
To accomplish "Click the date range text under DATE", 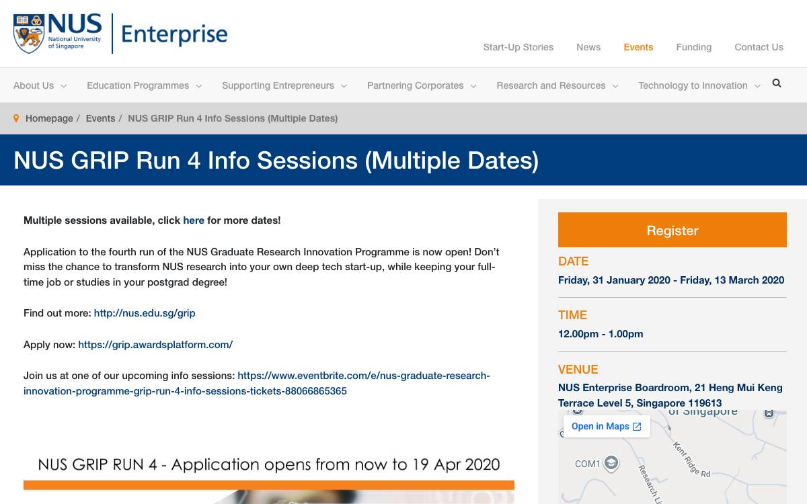I will pyautogui.click(x=671, y=280).
